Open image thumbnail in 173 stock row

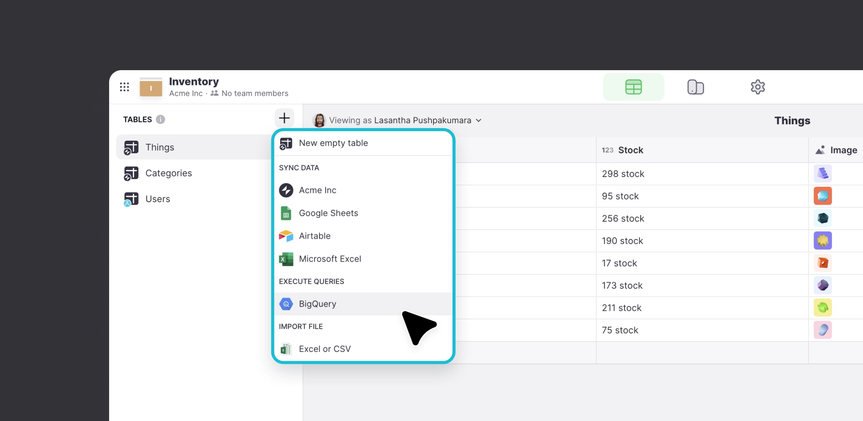coord(823,285)
